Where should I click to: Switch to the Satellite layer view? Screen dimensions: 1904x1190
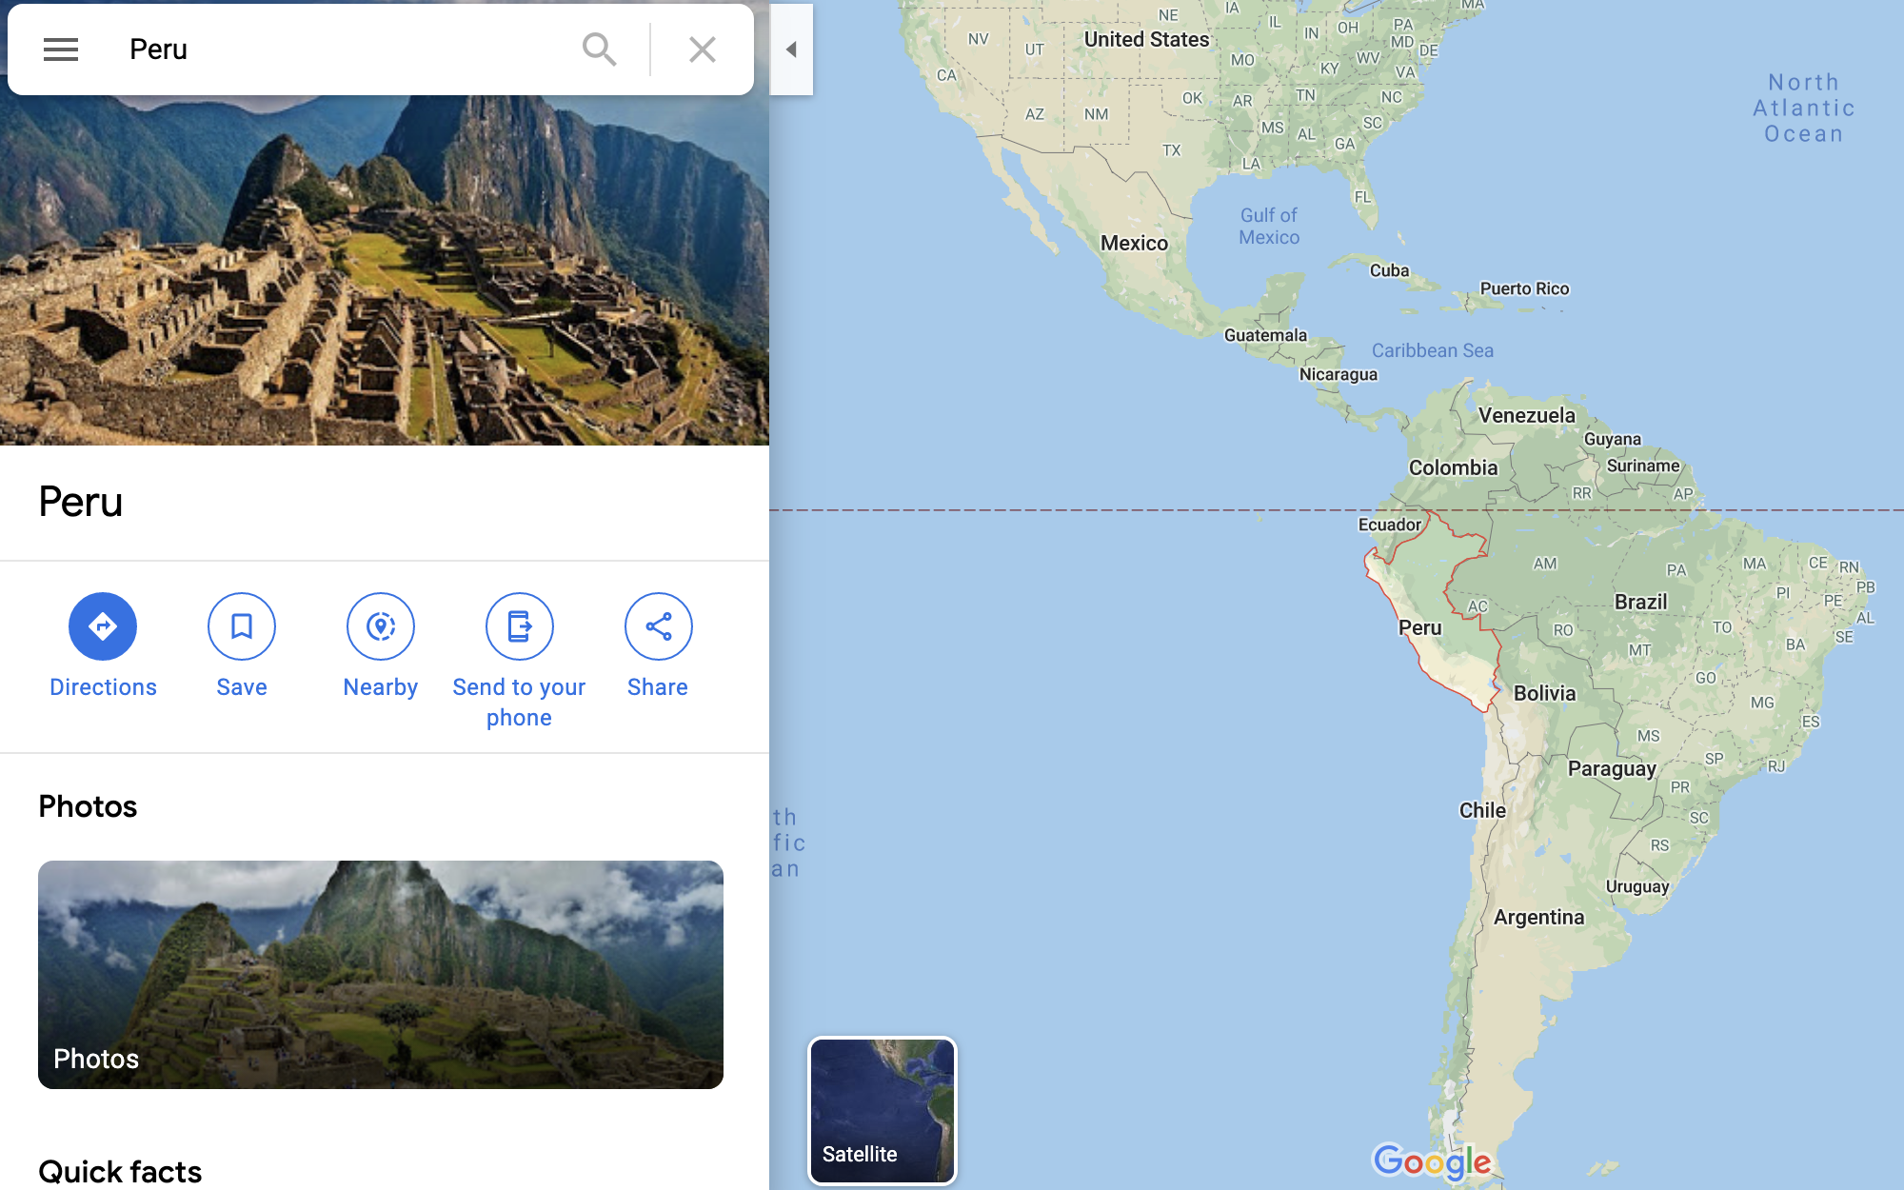coord(883,1111)
